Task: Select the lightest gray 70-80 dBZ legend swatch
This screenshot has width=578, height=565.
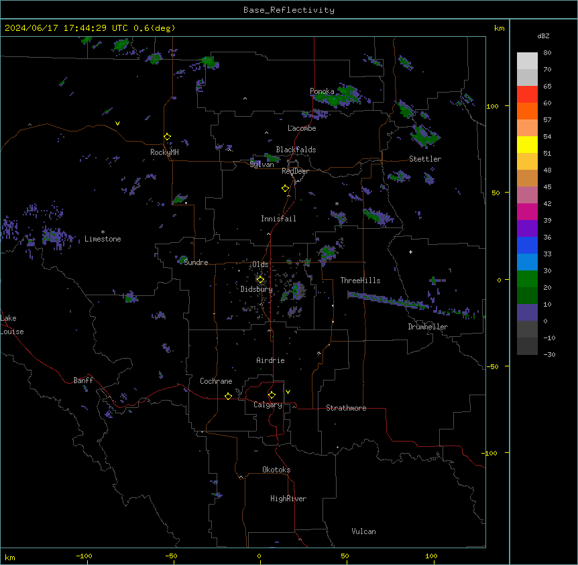Action: coord(527,61)
